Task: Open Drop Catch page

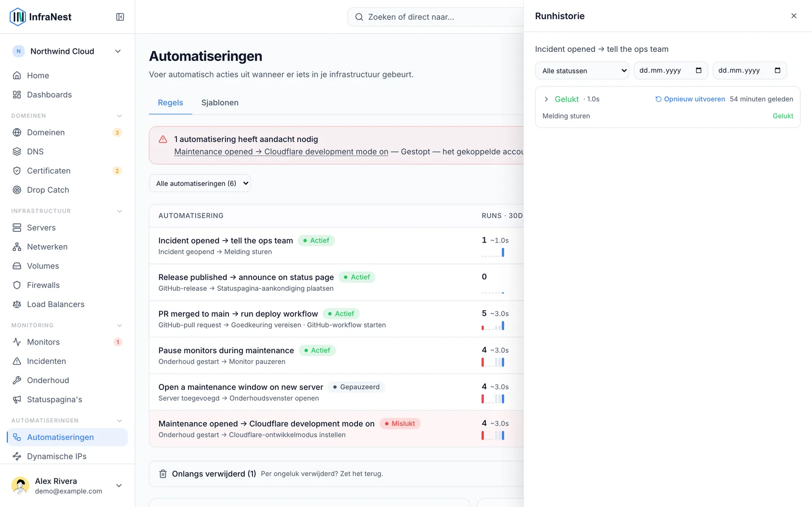Action: (67, 190)
